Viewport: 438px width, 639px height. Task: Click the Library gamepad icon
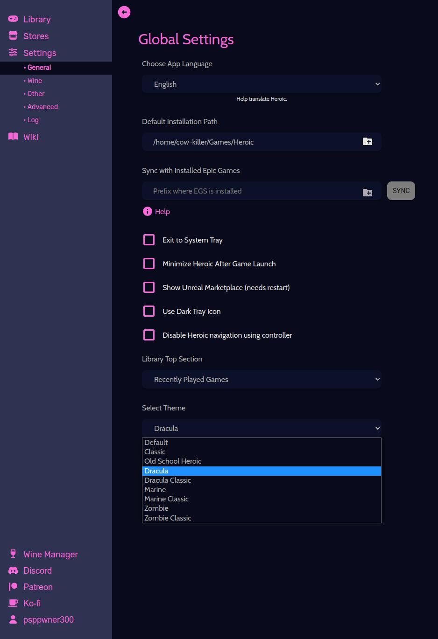pos(13,19)
